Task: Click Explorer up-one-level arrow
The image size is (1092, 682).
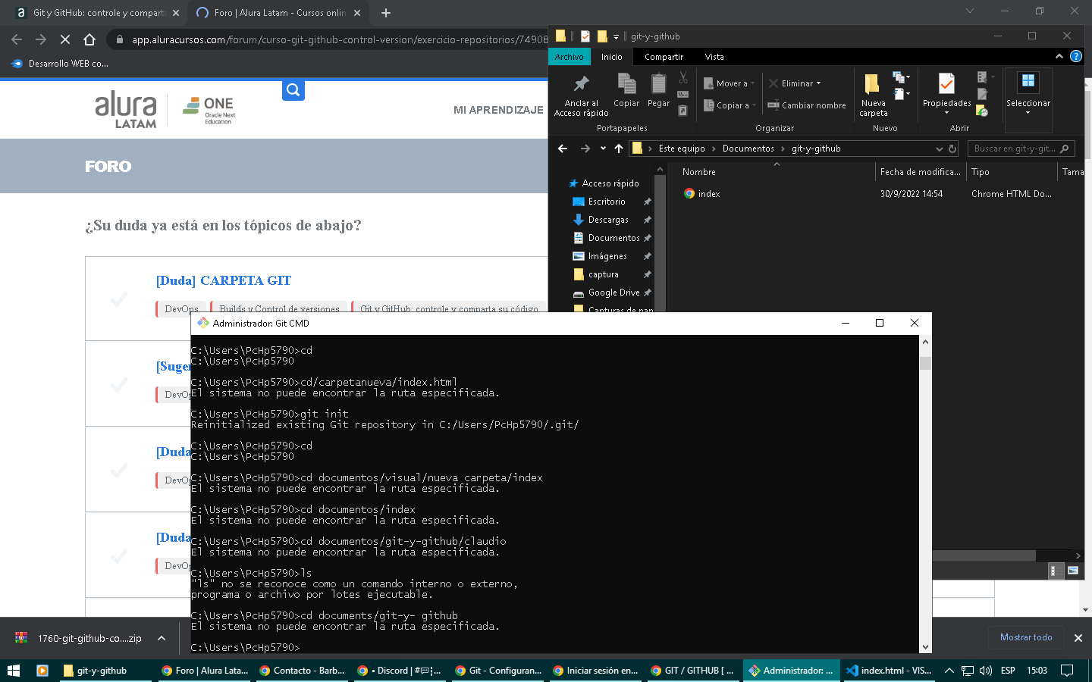Action: pos(619,149)
